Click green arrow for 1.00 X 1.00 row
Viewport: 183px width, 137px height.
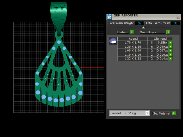click(x=170, y=51)
